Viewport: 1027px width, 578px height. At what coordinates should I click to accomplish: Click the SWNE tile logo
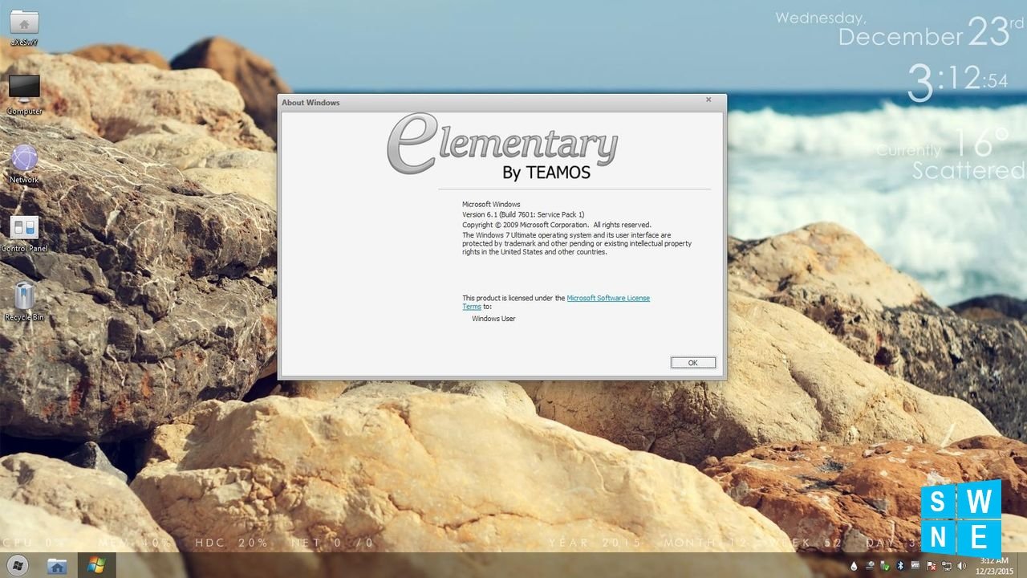pyautogui.click(x=961, y=519)
